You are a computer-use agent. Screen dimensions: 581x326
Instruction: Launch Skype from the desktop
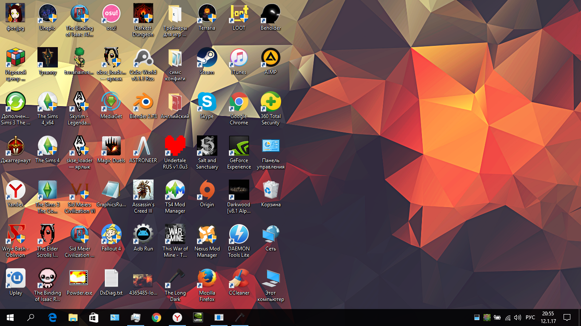pyautogui.click(x=207, y=102)
